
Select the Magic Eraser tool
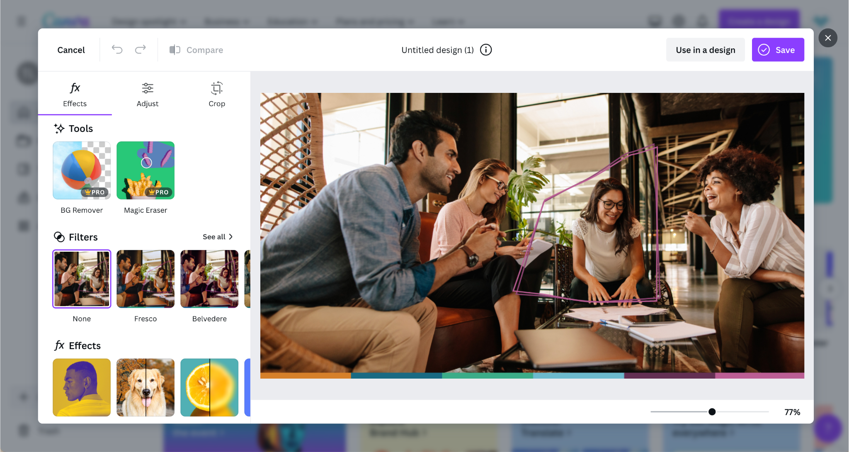146,170
